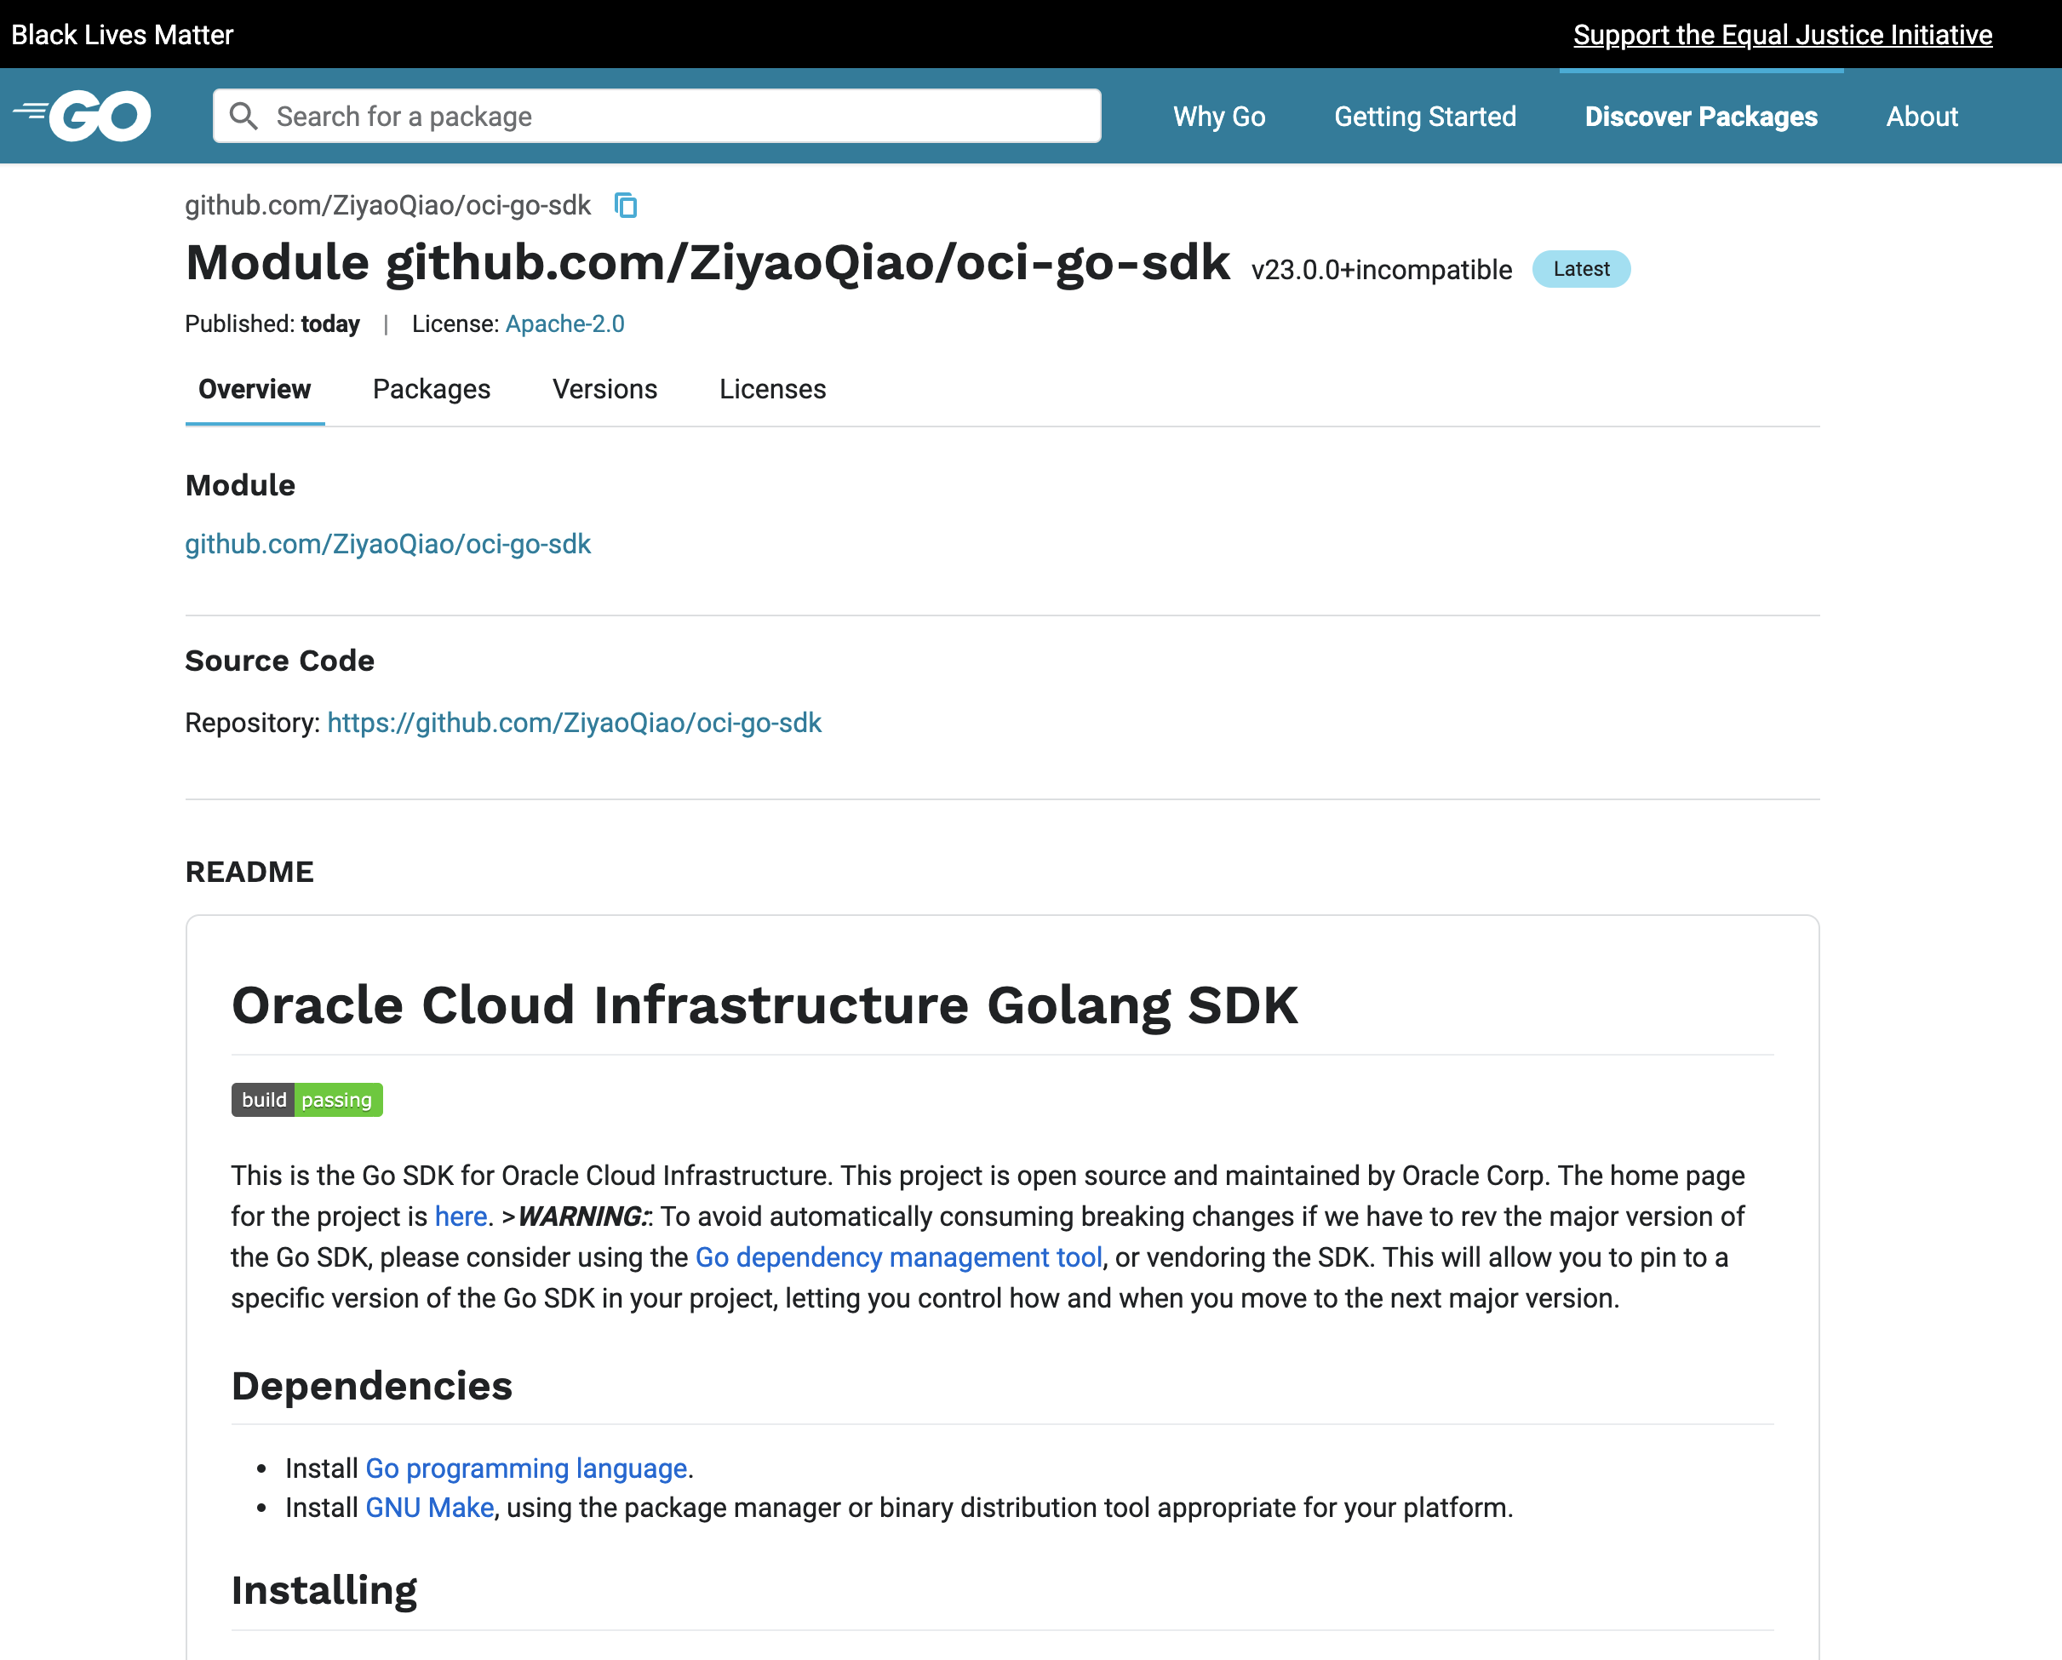Click the Oracle Cloud Infrastructure Golang SDK heading
The width and height of the screenshot is (2062, 1660).
coord(765,1005)
